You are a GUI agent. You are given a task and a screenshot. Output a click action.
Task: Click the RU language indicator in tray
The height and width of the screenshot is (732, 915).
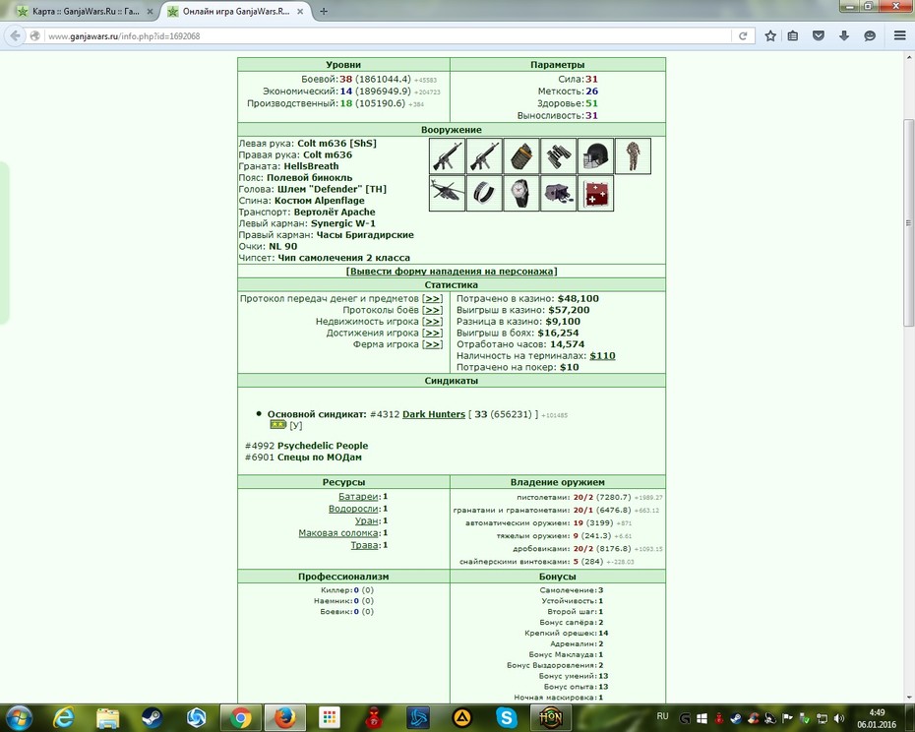click(662, 715)
